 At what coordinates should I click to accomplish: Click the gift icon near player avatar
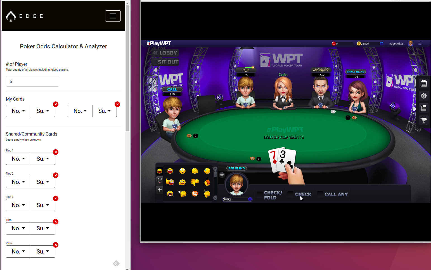point(222,175)
